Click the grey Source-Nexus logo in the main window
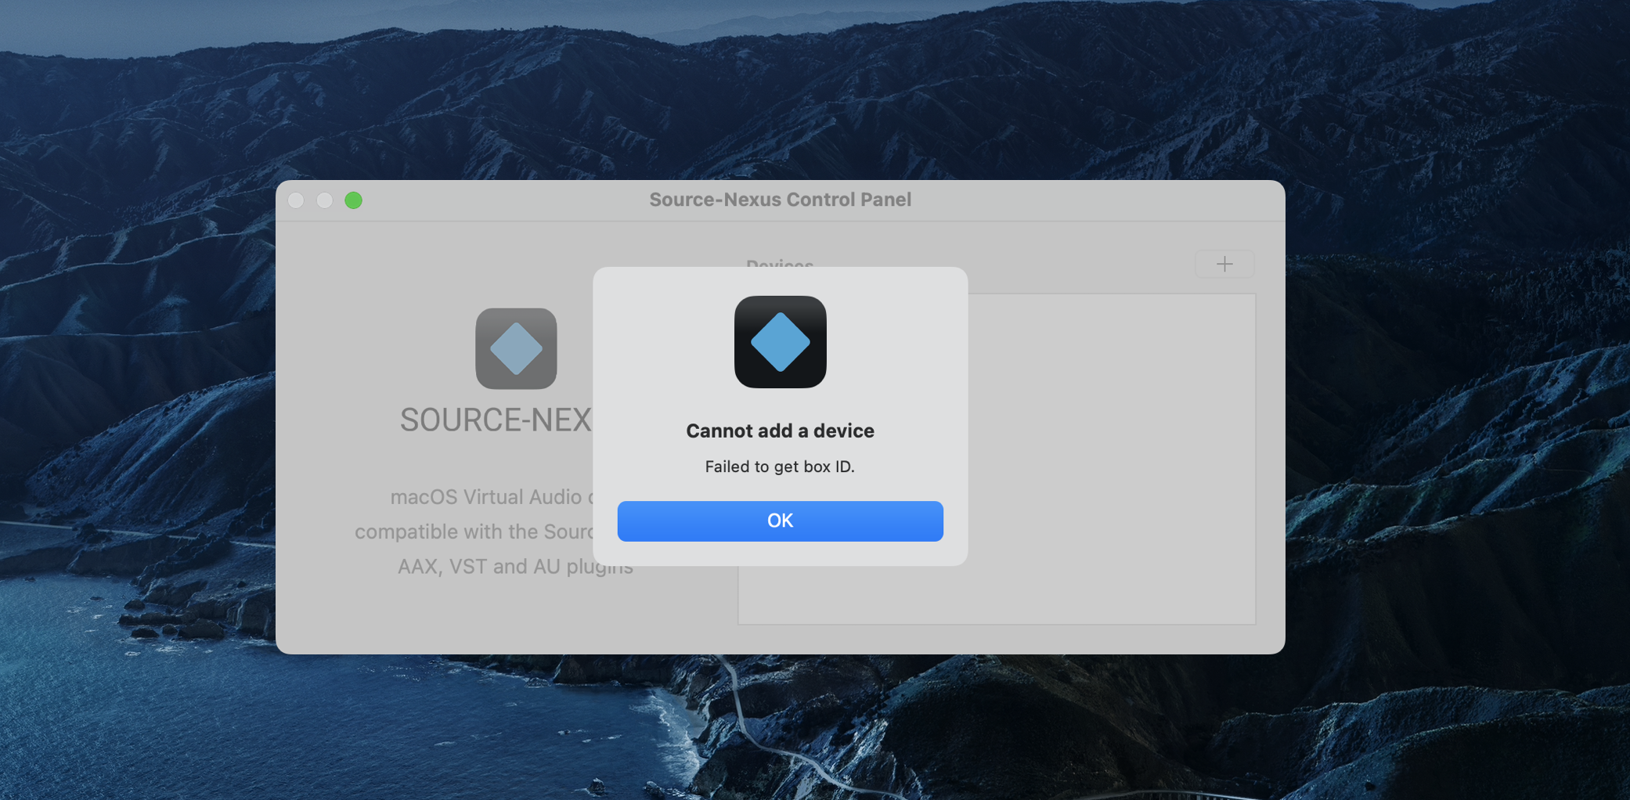 [x=516, y=348]
